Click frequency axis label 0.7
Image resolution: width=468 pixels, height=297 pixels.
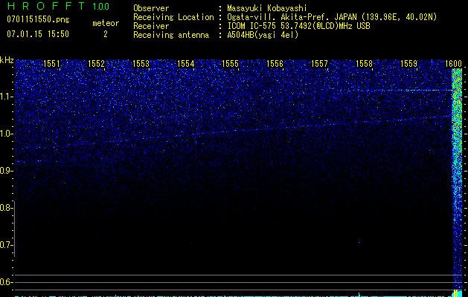click(5, 245)
